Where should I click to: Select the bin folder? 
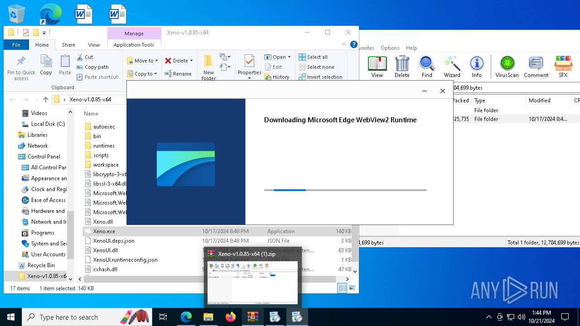[97, 136]
